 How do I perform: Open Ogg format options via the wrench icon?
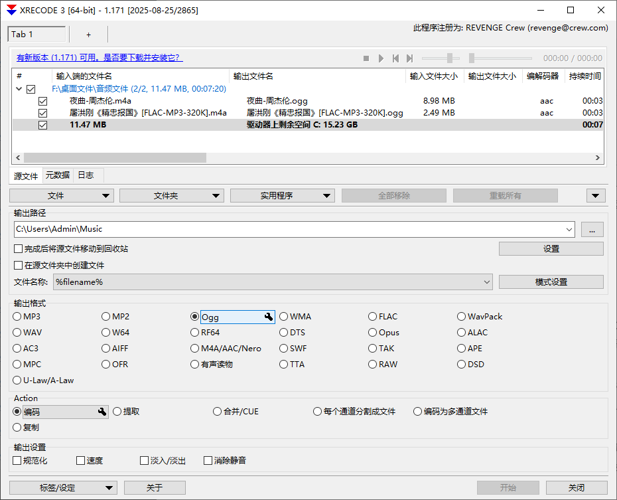(269, 317)
